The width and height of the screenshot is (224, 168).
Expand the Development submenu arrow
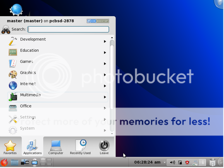pyautogui.click(x=105, y=41)
